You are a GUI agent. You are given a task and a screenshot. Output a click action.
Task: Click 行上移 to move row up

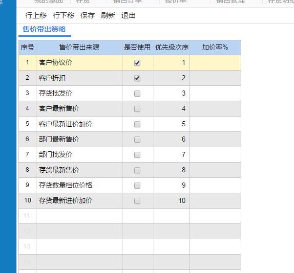click(36, 15)
